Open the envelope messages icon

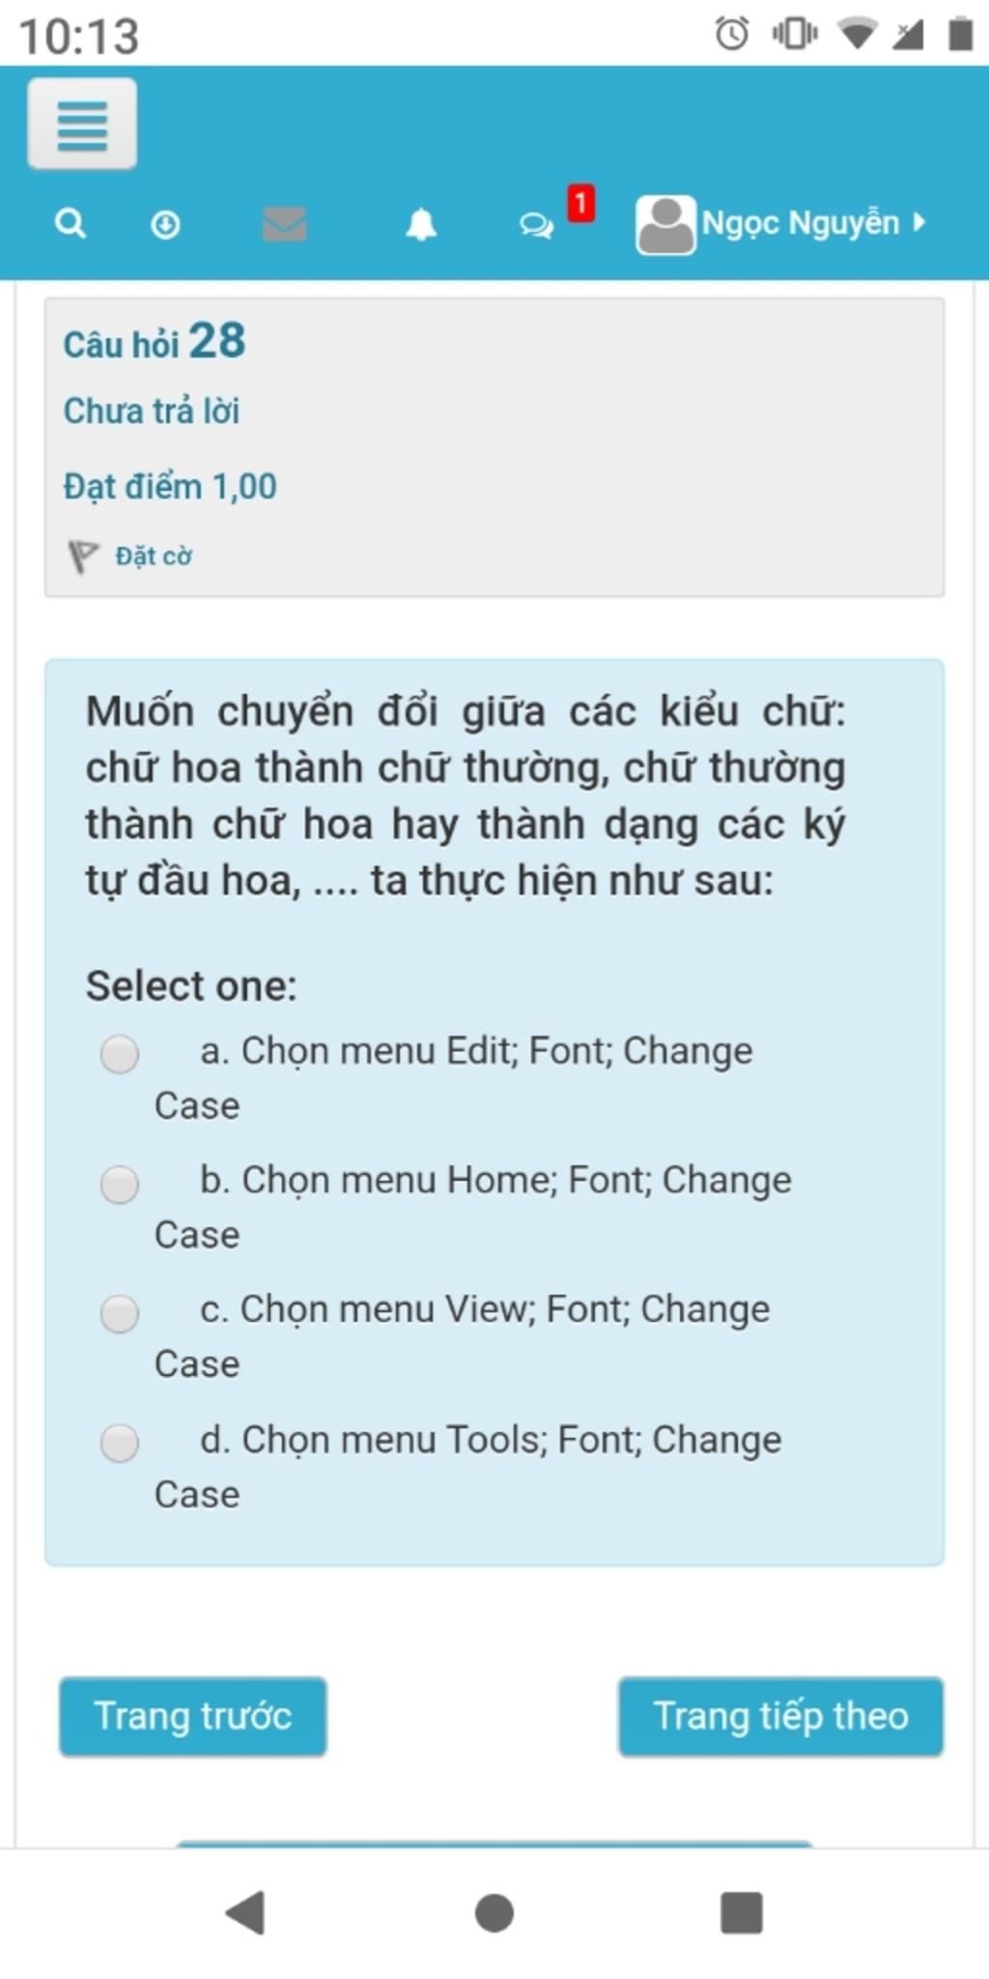[x=285, y=224]
